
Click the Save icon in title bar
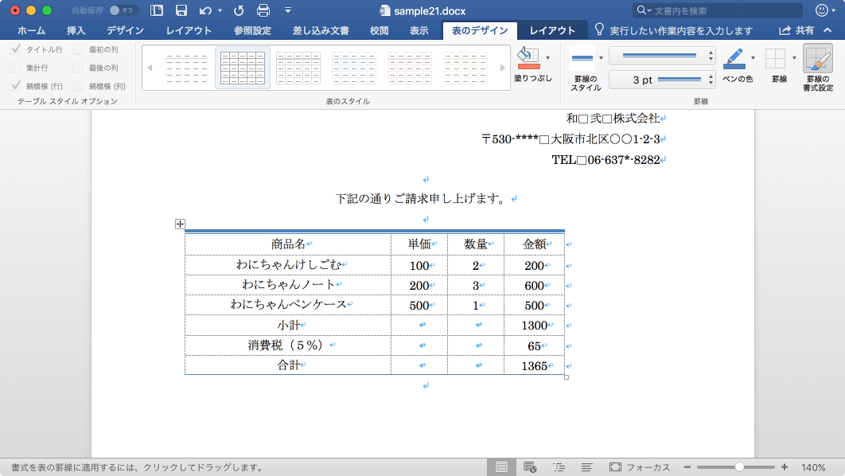click(181, 10)
